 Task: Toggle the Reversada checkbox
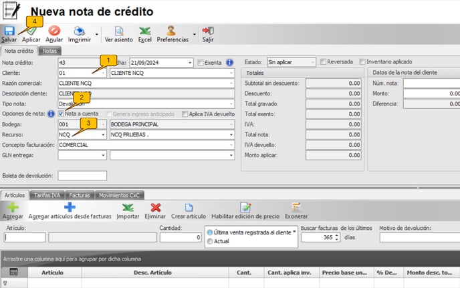(x=323, y=61)
